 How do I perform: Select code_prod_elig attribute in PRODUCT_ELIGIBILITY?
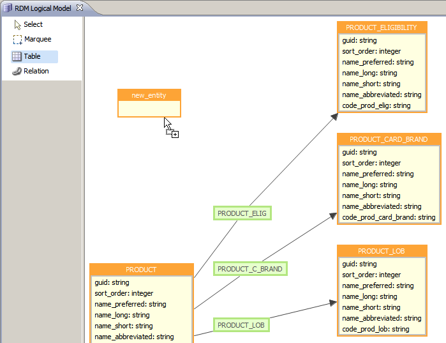376,105
